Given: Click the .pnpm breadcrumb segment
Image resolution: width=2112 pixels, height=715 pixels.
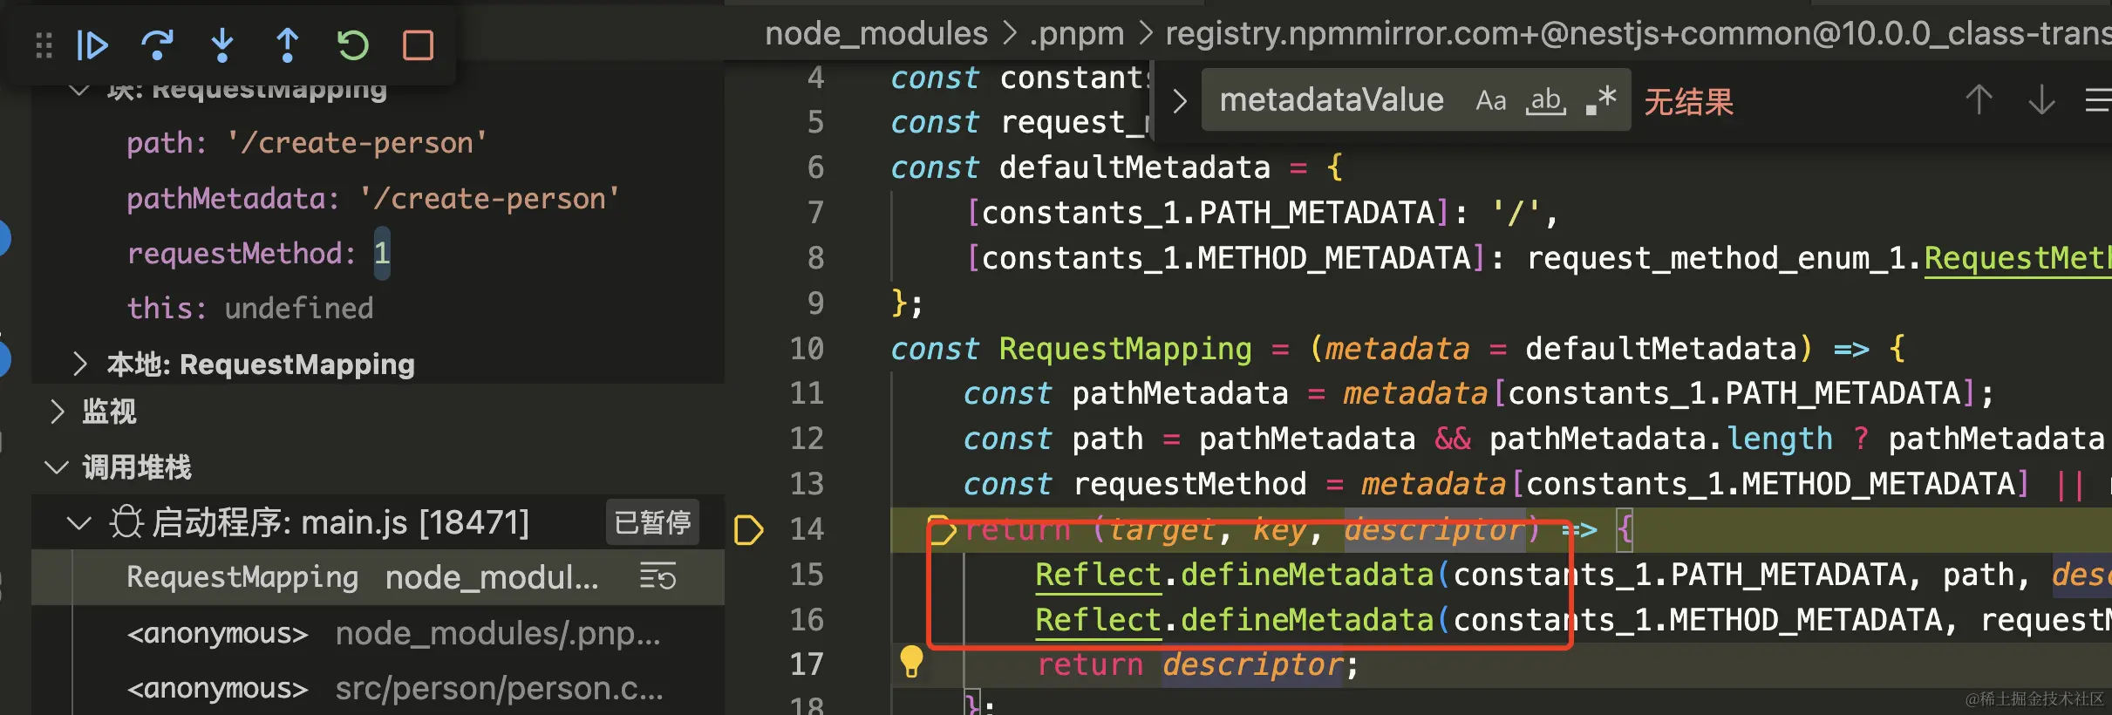Looking at the screenshot, I should pos(1077,33).
